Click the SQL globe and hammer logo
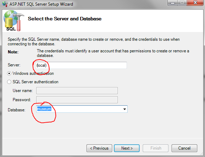This screenshot has height=157, width=205. point(14,21)
